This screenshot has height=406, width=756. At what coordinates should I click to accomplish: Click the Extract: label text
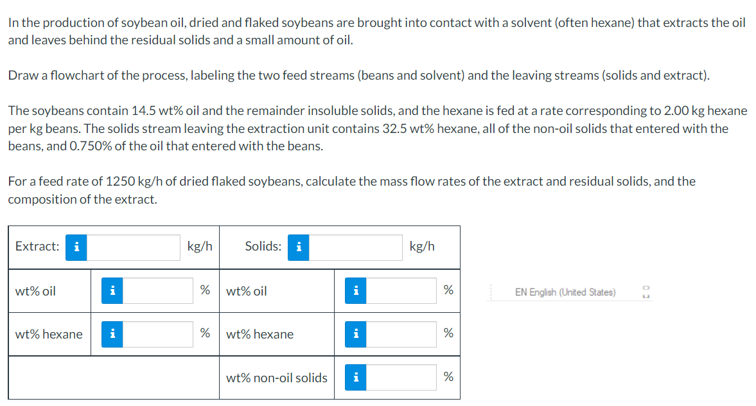coord(36,246)
